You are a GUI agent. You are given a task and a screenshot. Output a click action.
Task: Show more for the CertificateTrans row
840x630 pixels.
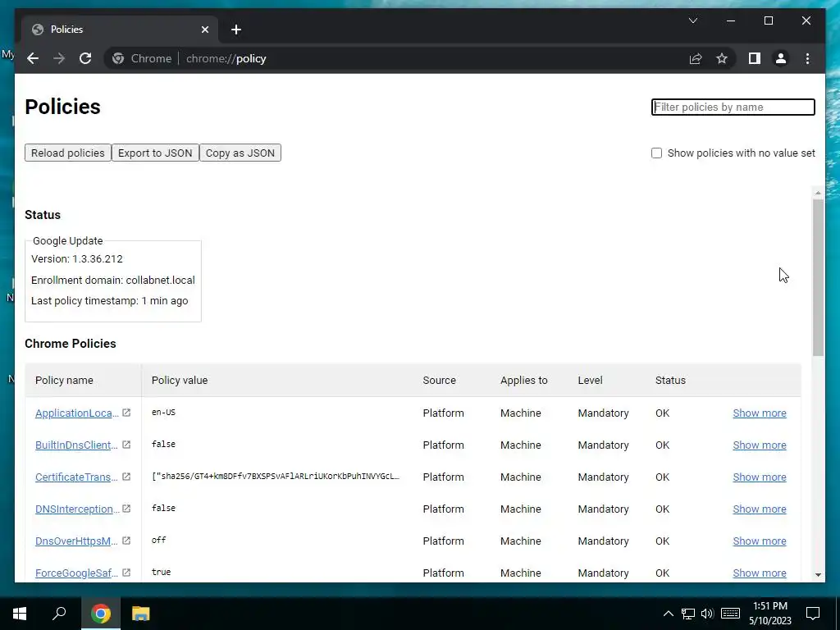coord(759,477)
